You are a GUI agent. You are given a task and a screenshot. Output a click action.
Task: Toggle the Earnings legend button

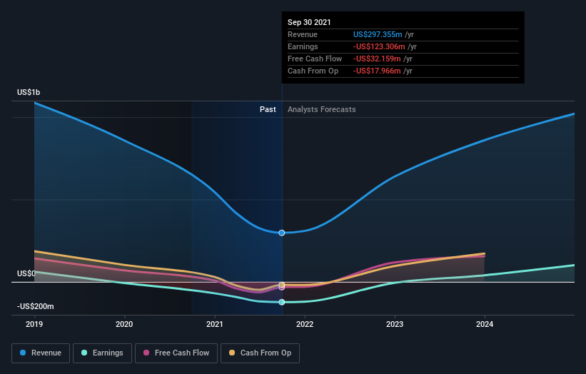[102, 353]
